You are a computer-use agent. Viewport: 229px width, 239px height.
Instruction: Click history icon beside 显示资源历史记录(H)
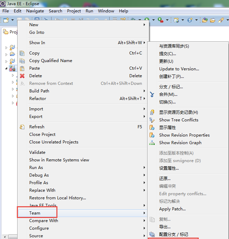pyautogui.click(x=152, y=112)
